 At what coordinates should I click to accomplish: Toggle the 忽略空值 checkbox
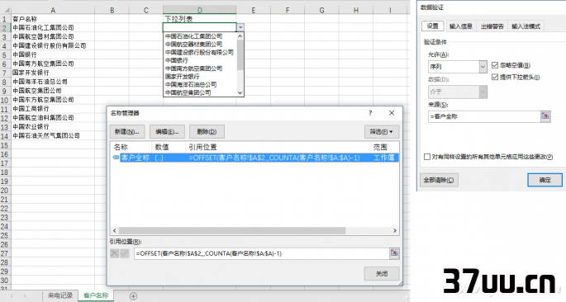(x=495, y=65)
